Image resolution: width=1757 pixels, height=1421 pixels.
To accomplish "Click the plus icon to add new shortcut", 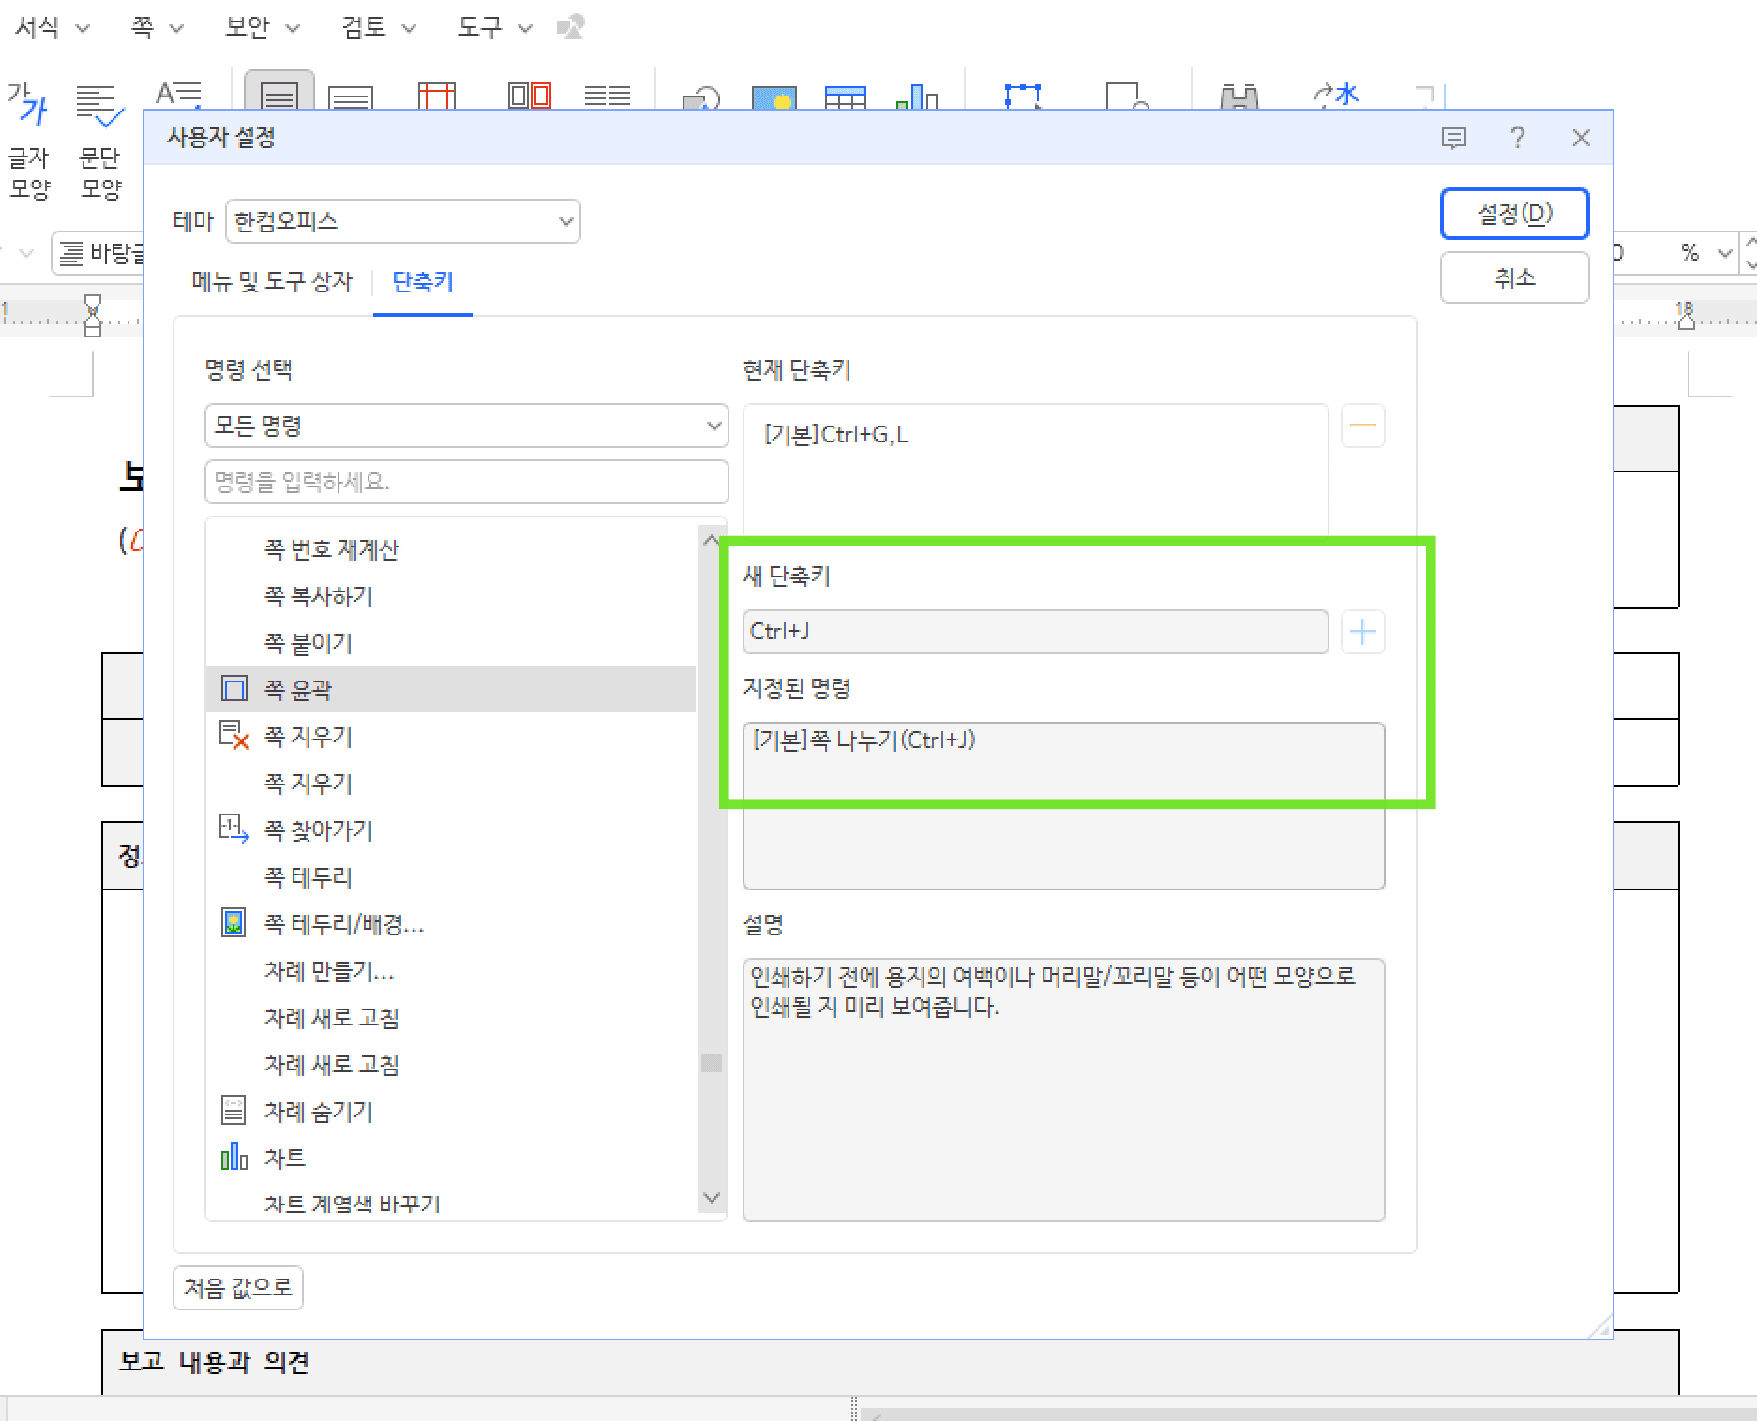I will (1362, 633).
